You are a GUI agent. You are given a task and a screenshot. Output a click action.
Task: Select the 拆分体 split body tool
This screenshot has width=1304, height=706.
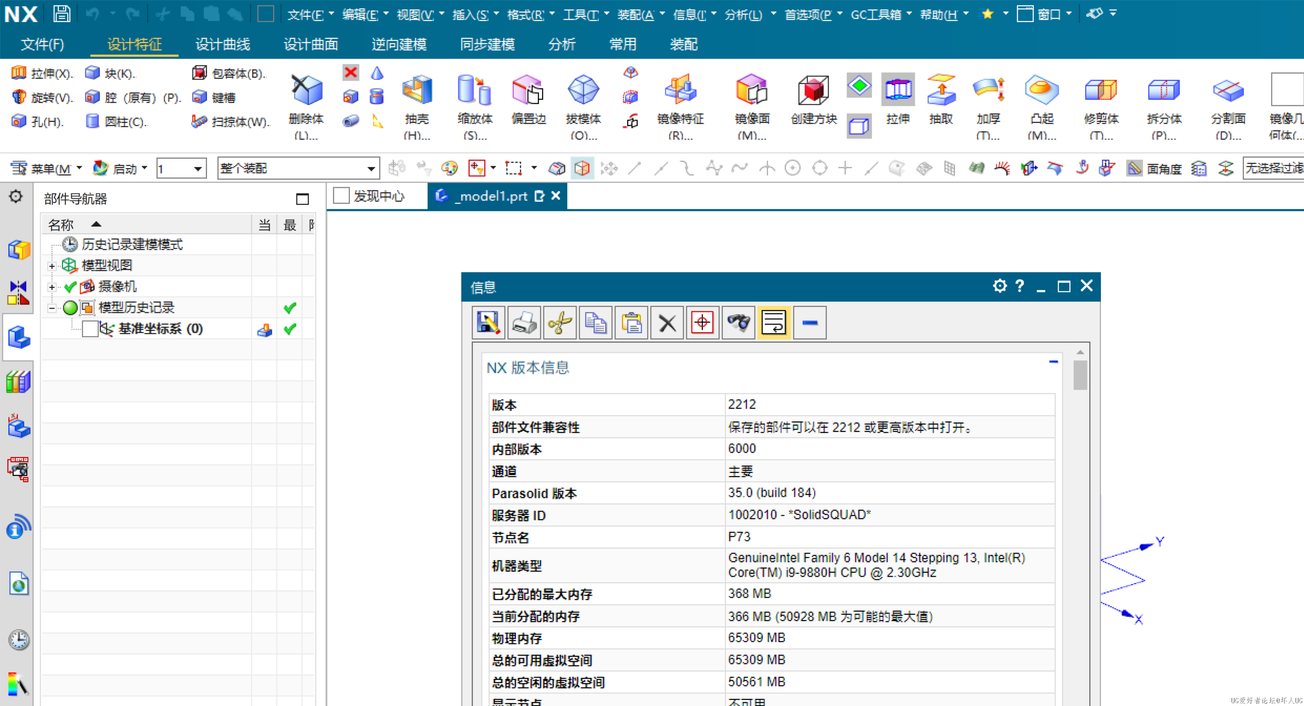pyautogui.click(x=1164, y=106)
